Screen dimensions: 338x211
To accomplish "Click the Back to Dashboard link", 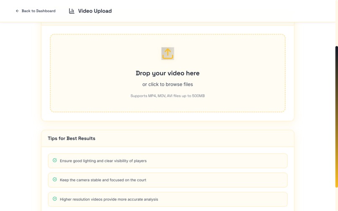I will pos(36,11).
